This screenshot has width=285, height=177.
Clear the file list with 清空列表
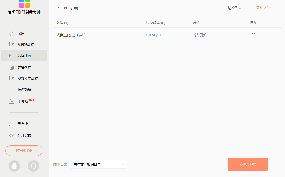[235, 8]
